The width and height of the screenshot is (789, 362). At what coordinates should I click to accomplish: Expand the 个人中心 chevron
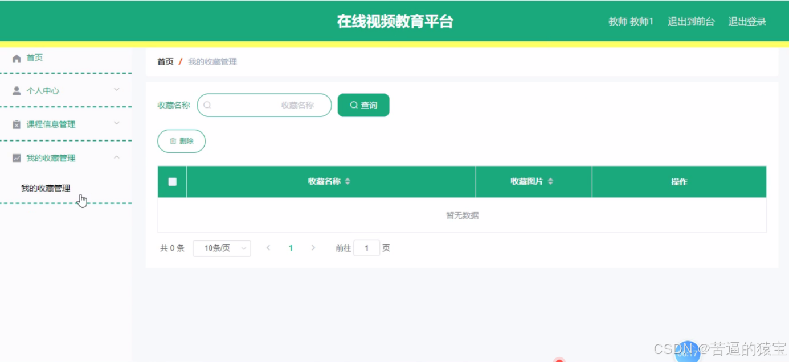(x=117, y=90)
